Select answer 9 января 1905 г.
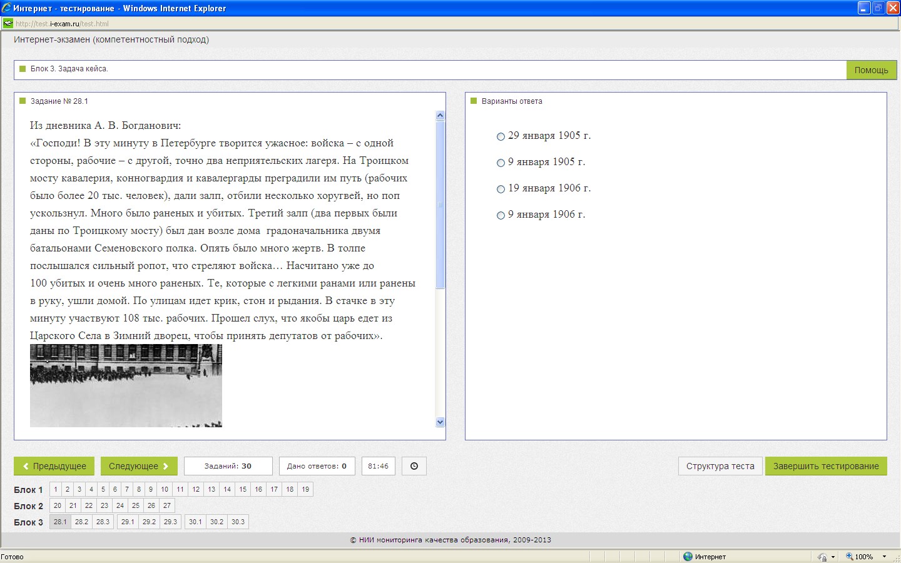Screen dimensions: 901x563 pos(501,163)
